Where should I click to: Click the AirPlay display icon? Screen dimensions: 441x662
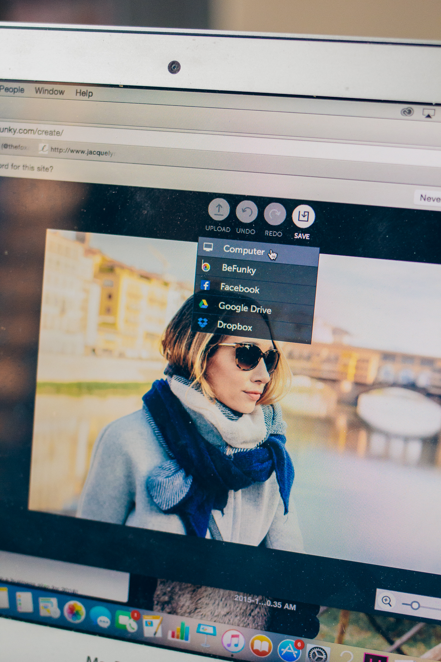click(429, 113)
